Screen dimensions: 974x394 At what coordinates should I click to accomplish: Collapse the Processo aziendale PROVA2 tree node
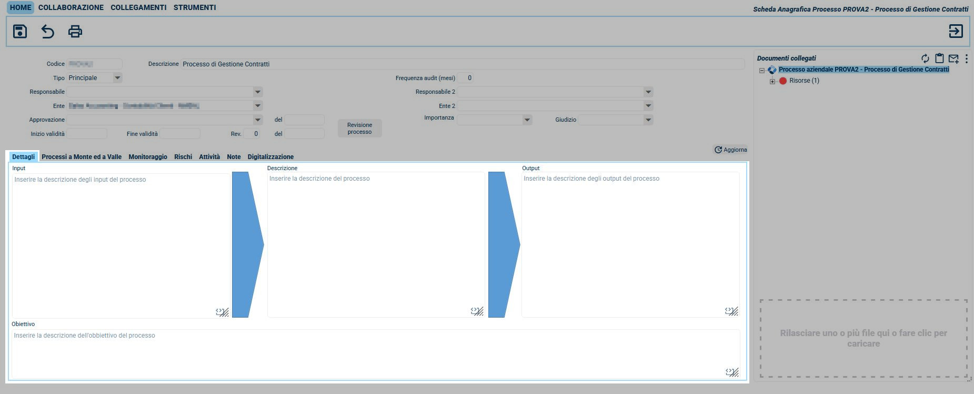(x=761, y=70)
